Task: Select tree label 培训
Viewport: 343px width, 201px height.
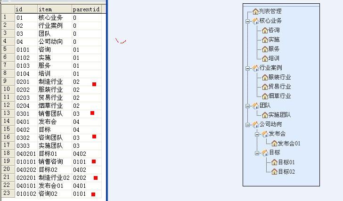Action: click(274, 58)
